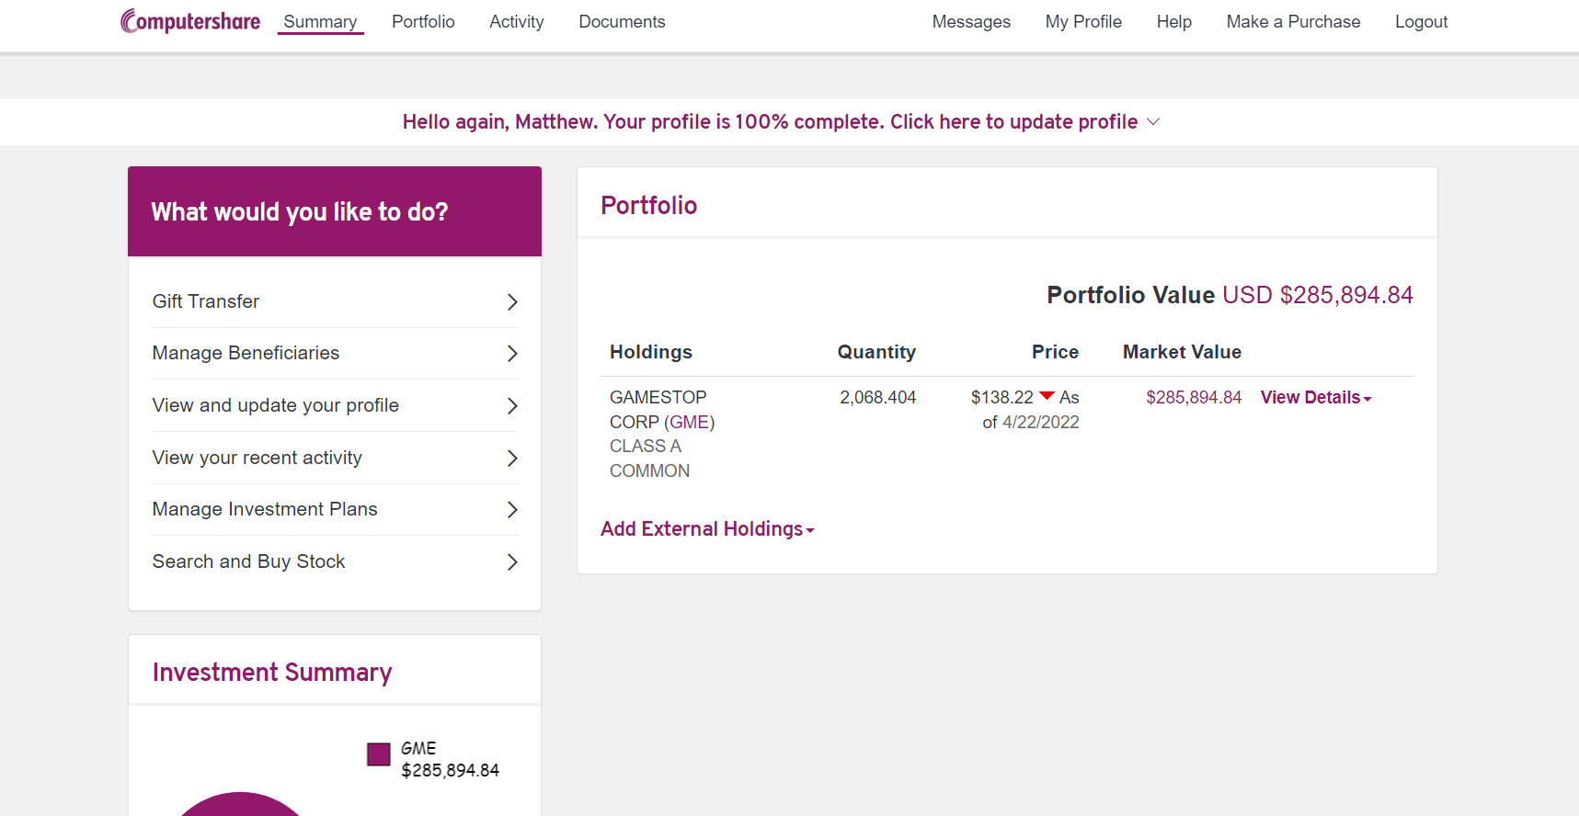Click the purple GME legend color swatch
Viewport: 1579px width, 816px height.
pos(379,754)
